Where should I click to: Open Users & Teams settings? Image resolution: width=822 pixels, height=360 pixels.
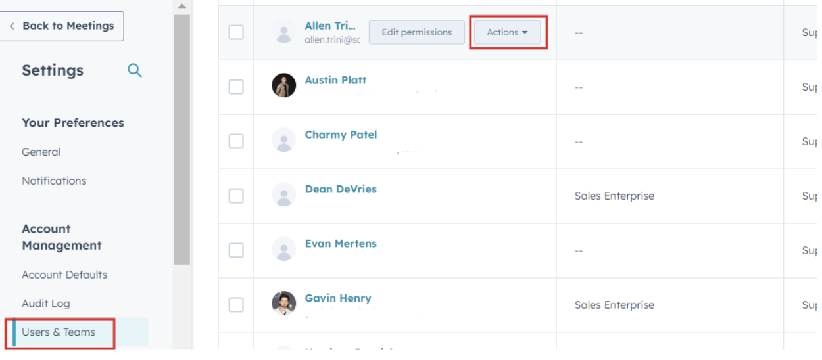pyautogui.click(x=59, y=332)
